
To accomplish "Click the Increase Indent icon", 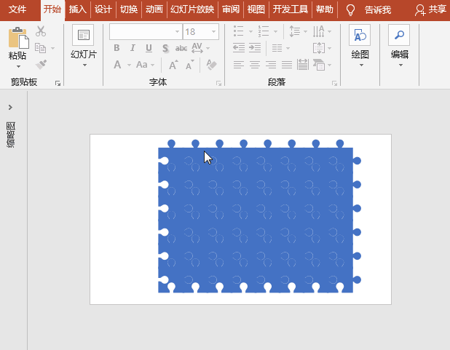I will (x=255, y=48).
